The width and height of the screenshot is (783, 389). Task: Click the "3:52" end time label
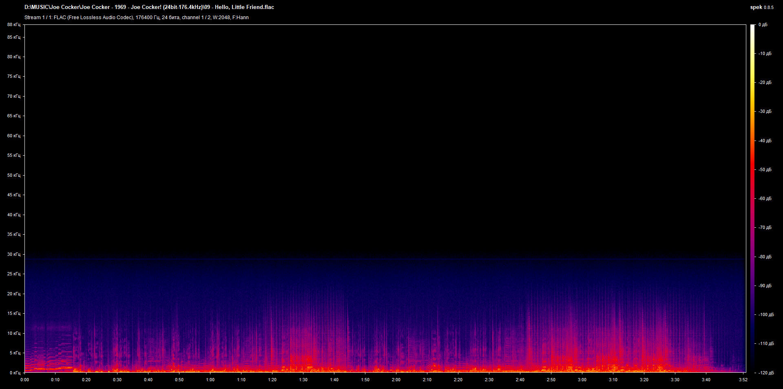pos(743,380)
